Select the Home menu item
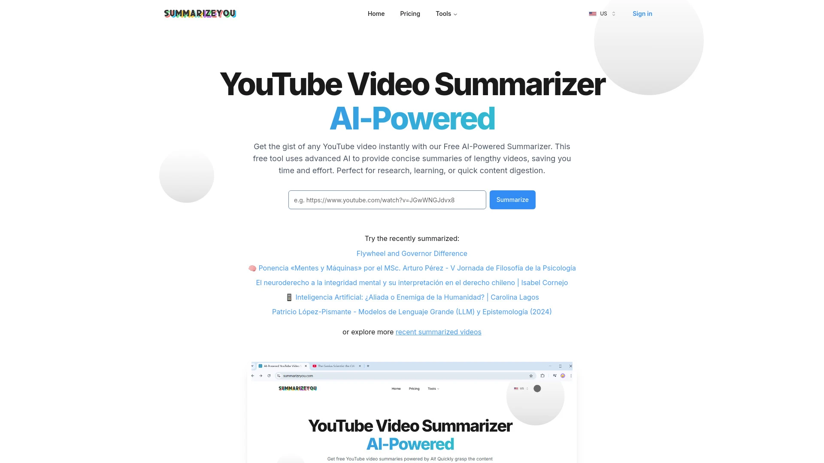 coord(376,14)
